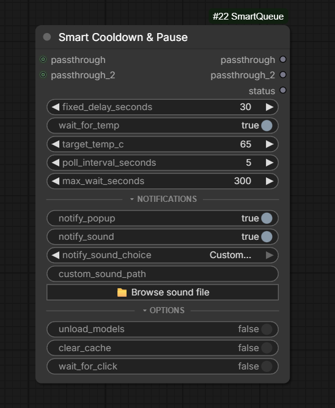Click the passthrough_2 input socket
This screenshot has height=408, width=335.
click(x=43, y=75)
